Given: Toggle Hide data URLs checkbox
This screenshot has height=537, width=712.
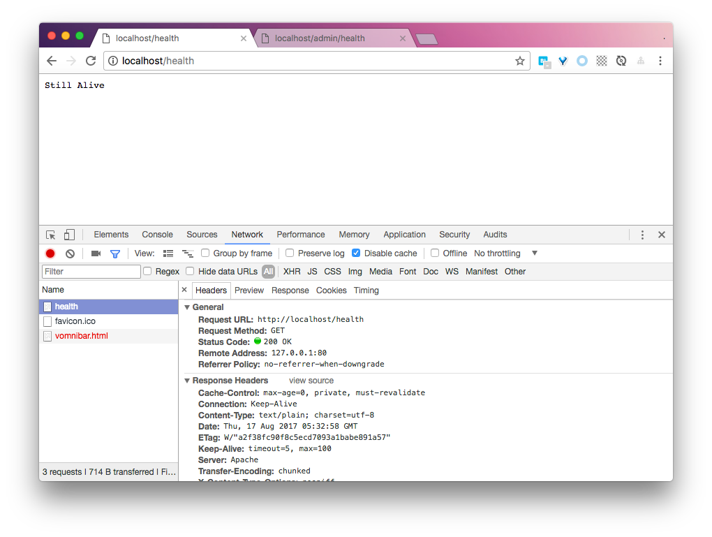Looking at the screenshot, I should 190,271.
